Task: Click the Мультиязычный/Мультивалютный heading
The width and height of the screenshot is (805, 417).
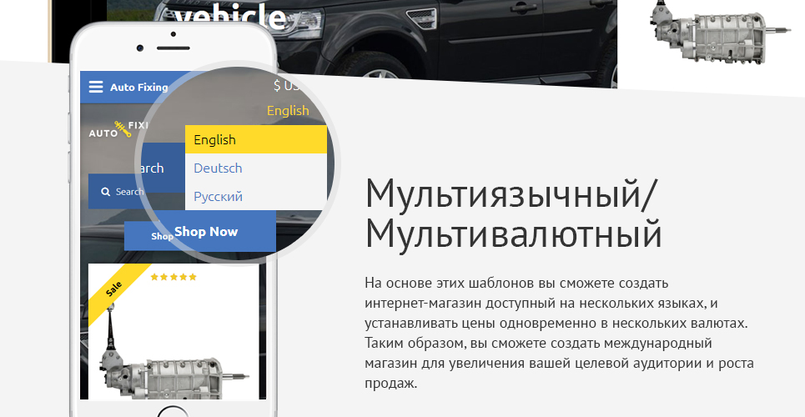Action: [x=513, y=214]
